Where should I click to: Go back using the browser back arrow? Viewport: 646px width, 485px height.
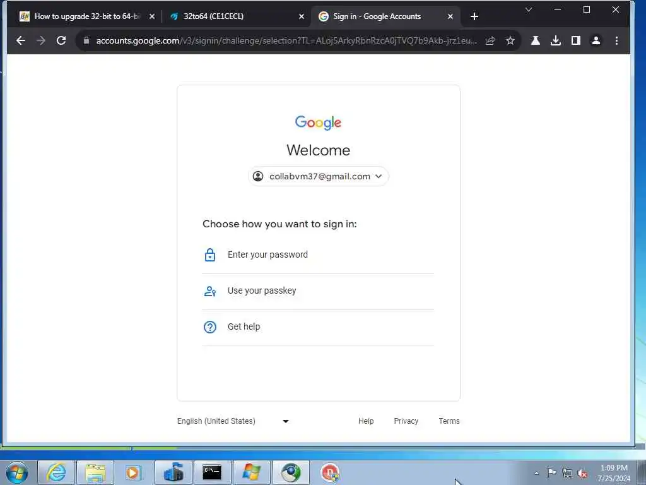tap(21, 40)
